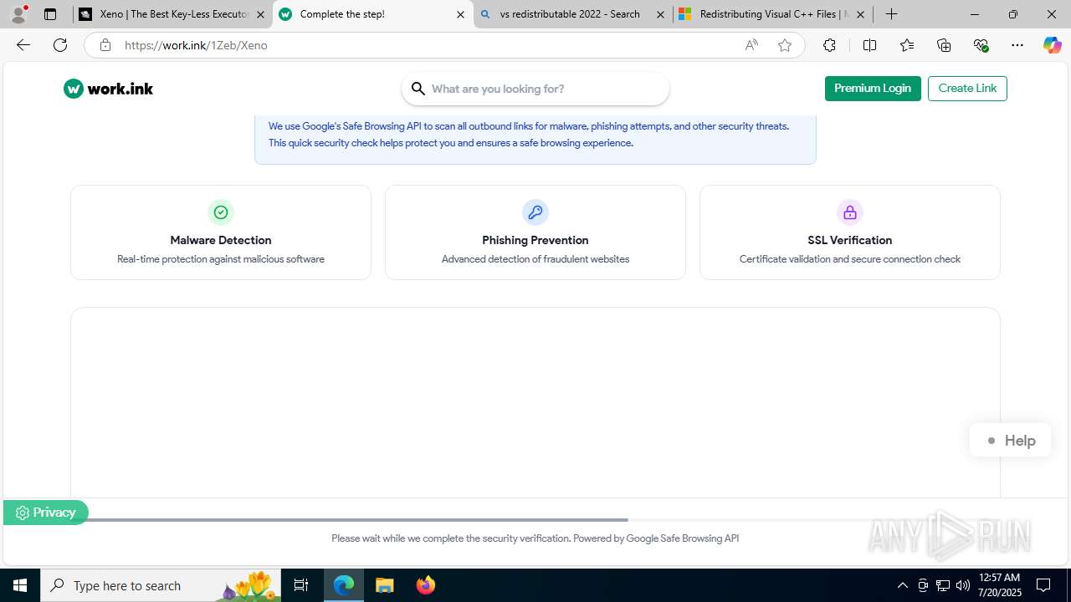Click text Advanced detection of fraudulent websites

click(535, 259)
